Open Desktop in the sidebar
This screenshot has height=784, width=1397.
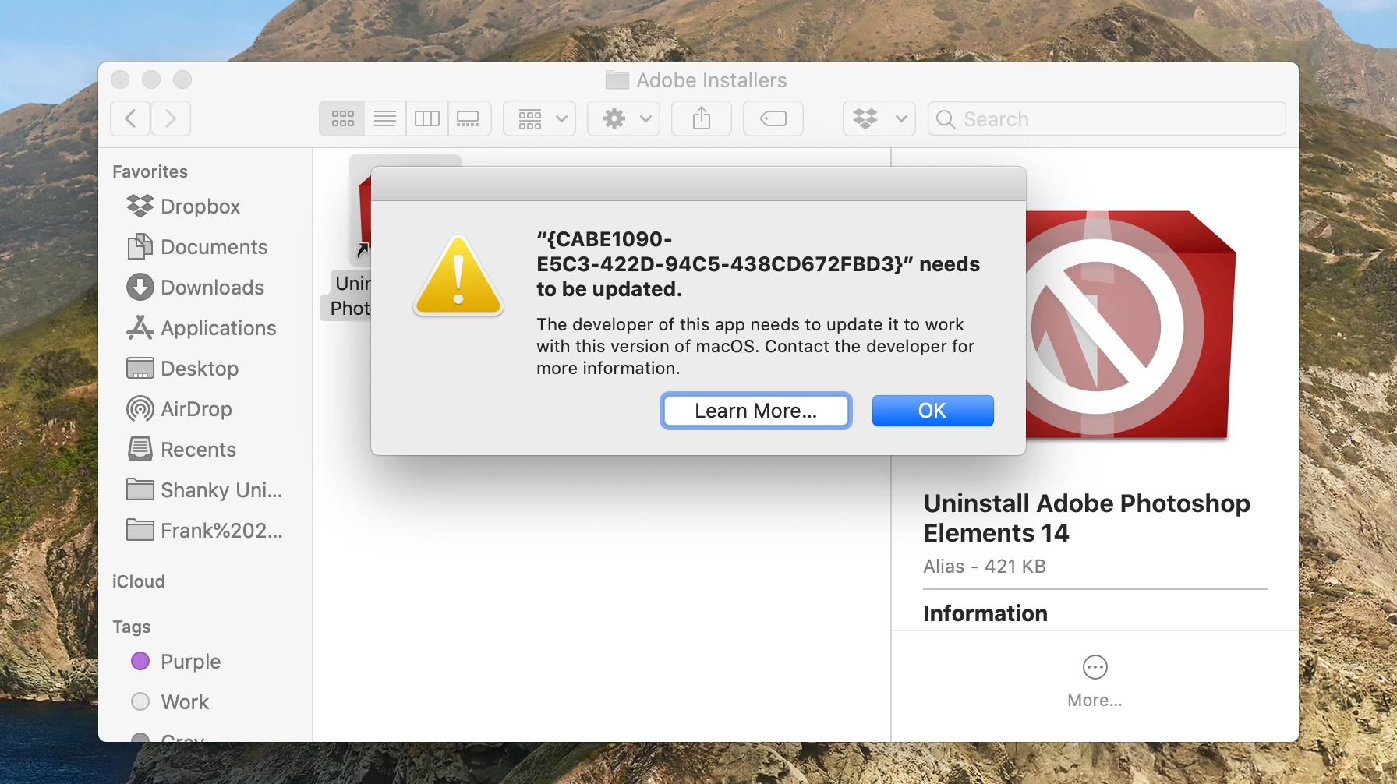[x=182, y=368]
